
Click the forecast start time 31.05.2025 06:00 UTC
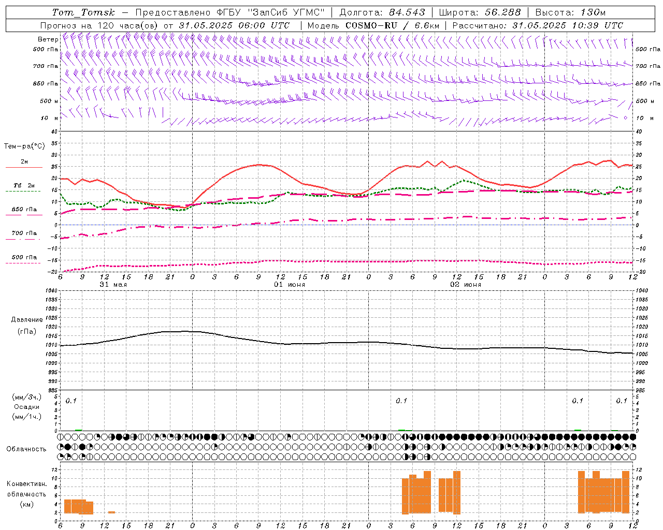click(234, 25)
